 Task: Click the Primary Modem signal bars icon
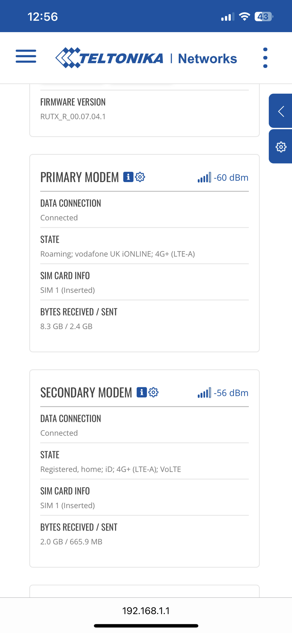point(204,177)
